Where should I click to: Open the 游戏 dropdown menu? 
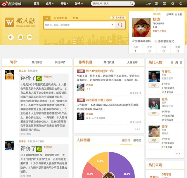click(x=79, y=4)
